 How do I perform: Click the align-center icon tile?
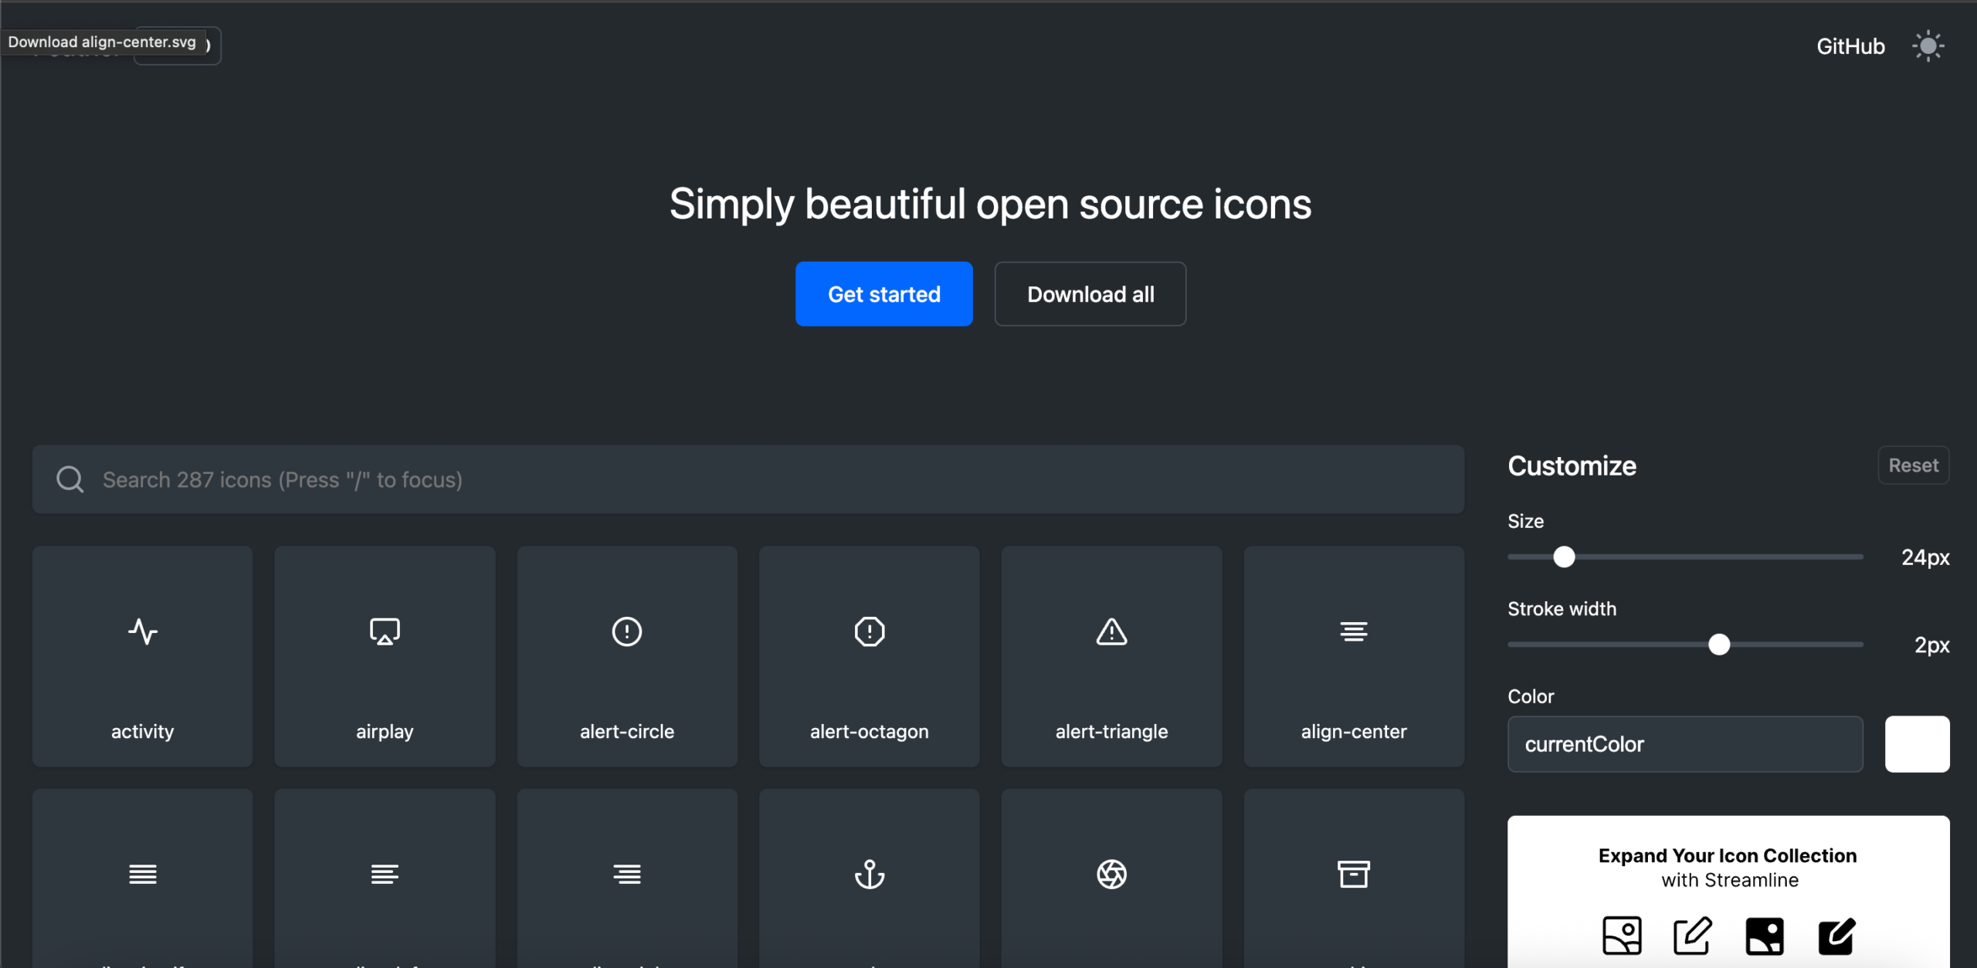tap(1354, 656)
